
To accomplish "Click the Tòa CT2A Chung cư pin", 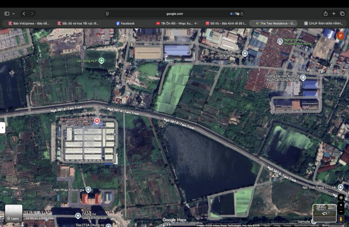I will pos(108,225).
